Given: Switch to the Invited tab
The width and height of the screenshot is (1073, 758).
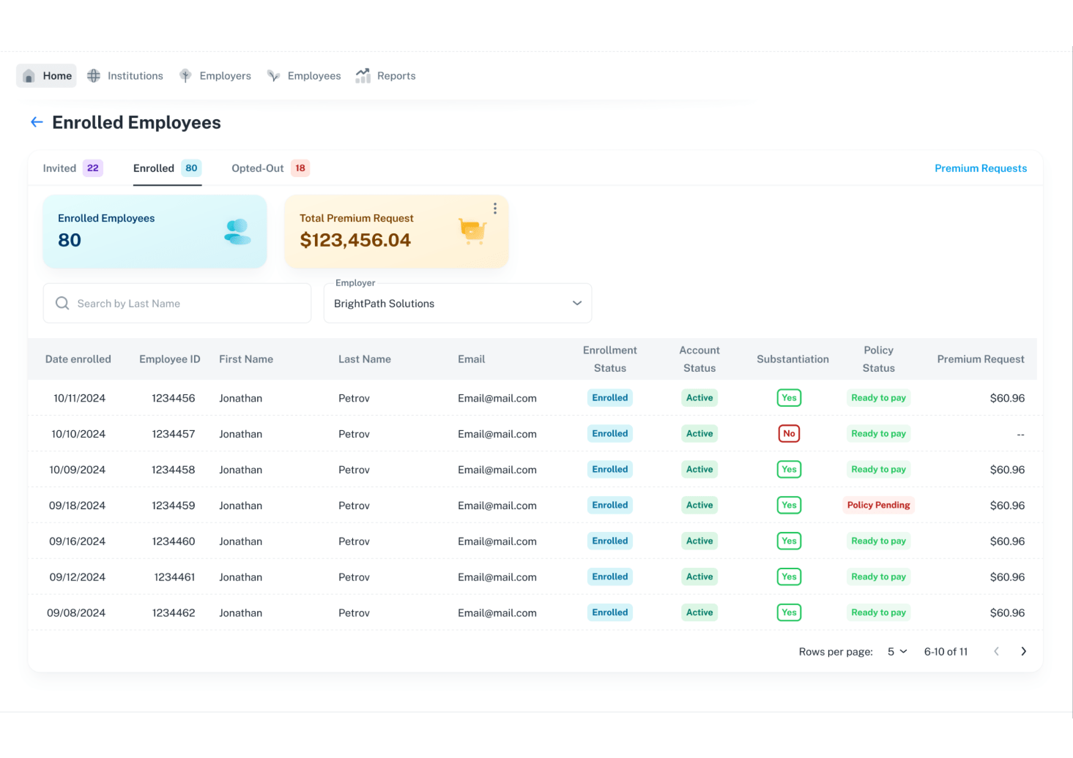Looking at the screenshot, I should tap(73, 168).
